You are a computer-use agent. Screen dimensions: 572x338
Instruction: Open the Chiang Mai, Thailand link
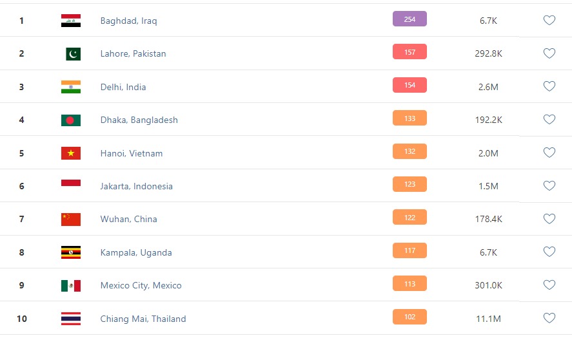pyautogui.click(x=143, y=319)
